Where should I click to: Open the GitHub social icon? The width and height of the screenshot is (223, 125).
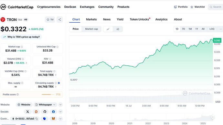tap(45, 112)
